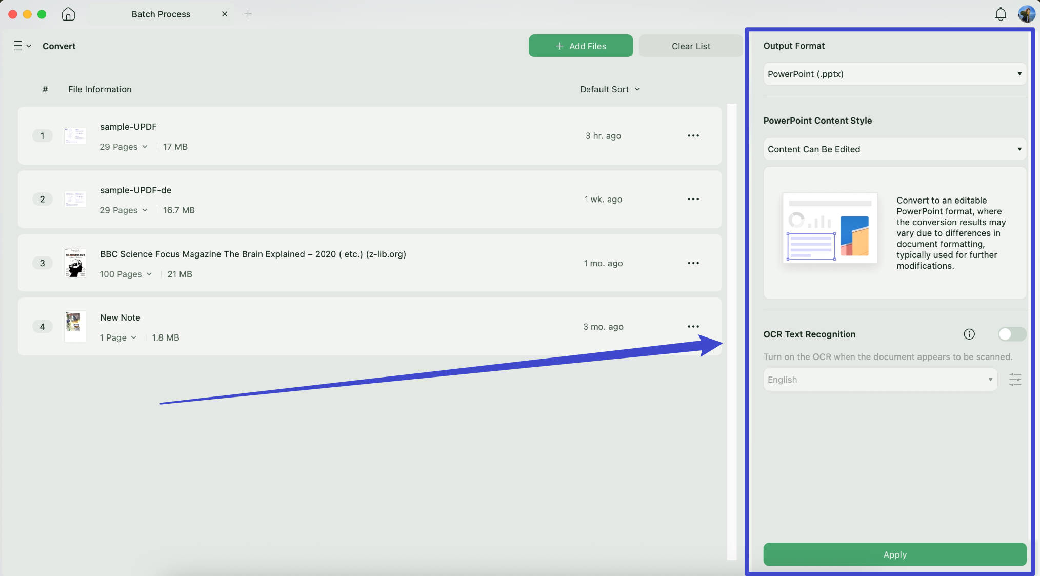
Task: Click the Clear List button
Action: (690, 46)
